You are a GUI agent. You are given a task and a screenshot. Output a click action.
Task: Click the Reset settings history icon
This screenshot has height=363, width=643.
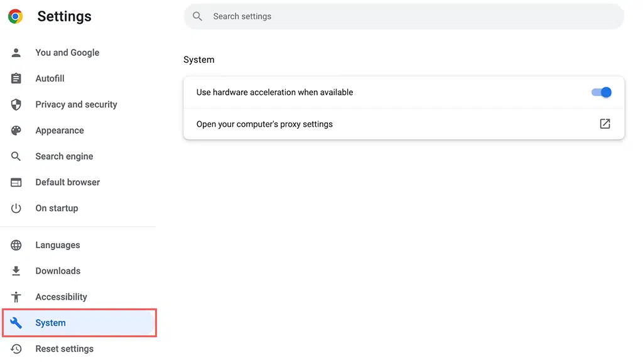(16, 349)
